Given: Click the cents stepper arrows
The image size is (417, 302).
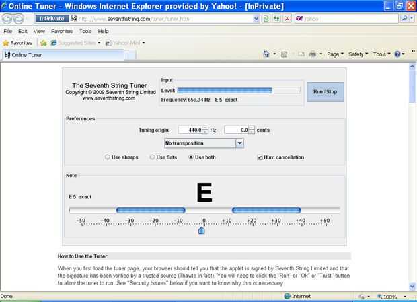Looking at the screenshot, I should 252,130.
